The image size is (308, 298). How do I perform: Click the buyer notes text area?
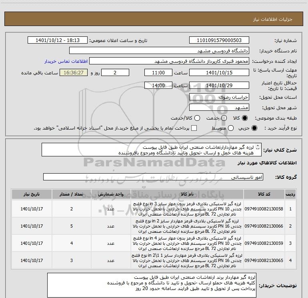152,285
